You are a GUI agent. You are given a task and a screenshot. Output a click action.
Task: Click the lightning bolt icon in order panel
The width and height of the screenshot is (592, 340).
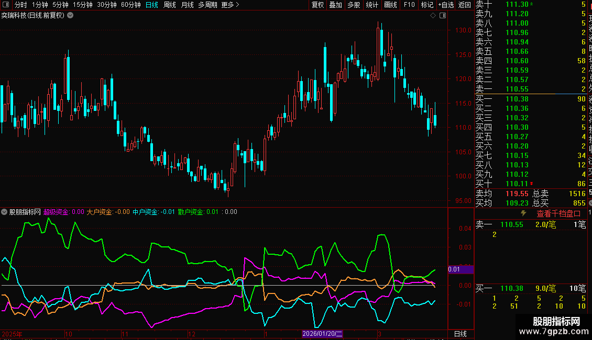[523, 213]
